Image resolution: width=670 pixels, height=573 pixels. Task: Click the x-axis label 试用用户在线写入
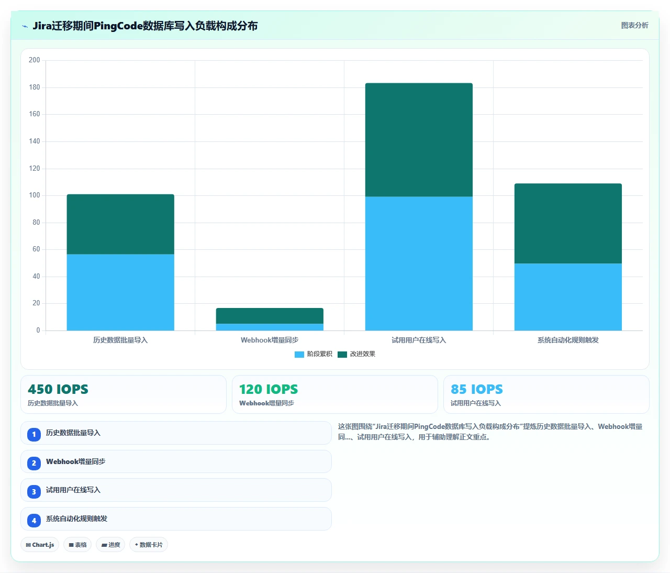click(419, 340)
